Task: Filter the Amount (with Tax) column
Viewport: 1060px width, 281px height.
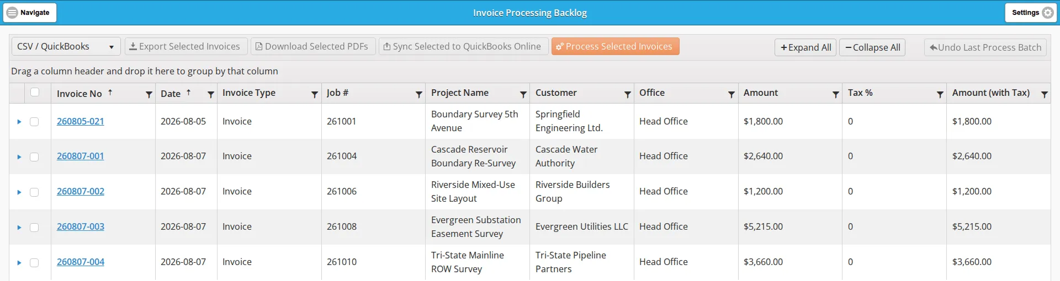Action: click(x=1045, y=94)
